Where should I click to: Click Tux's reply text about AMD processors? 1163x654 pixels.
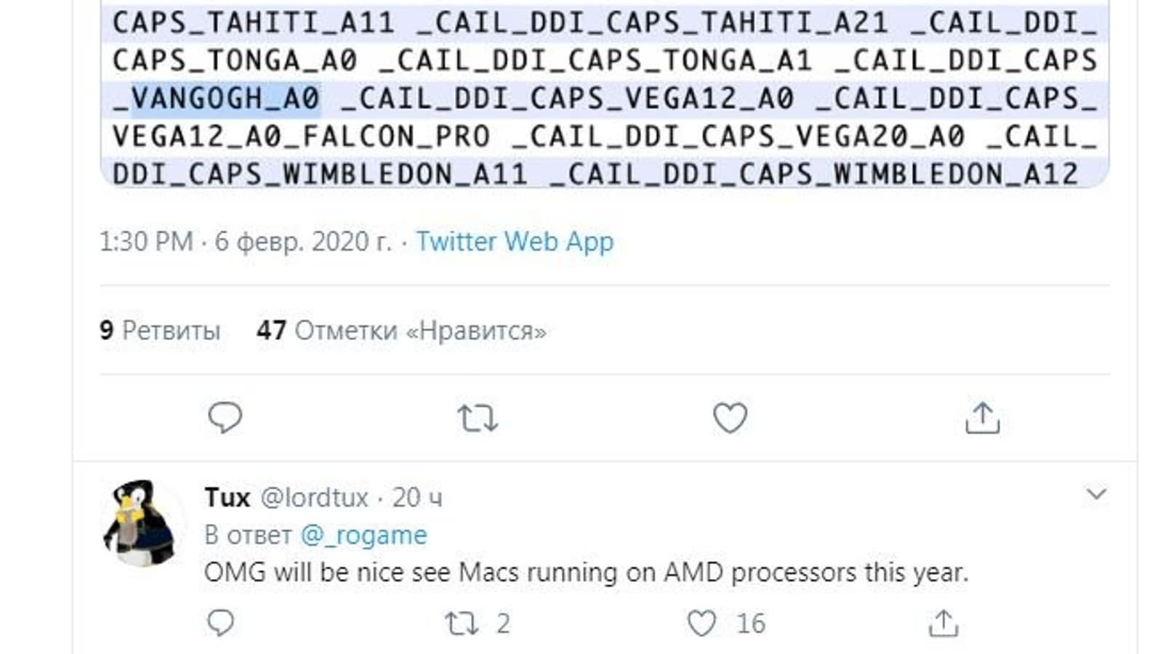(x=586, y=573)
